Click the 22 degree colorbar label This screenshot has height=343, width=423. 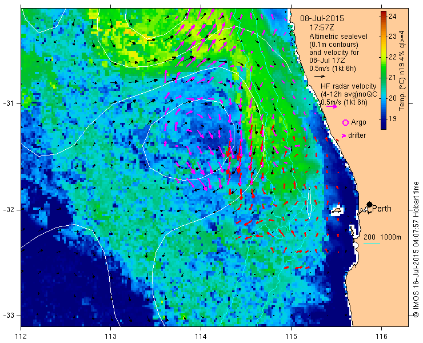(393, 57)
